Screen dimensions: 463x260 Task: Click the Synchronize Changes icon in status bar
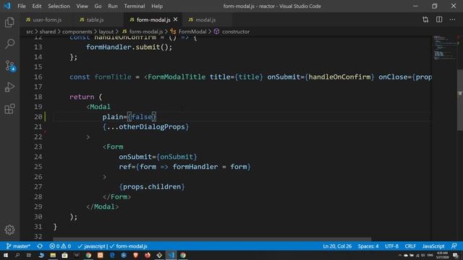(40, 246)
